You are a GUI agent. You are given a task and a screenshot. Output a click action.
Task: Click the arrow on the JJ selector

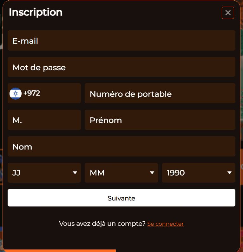click(75, 173)
